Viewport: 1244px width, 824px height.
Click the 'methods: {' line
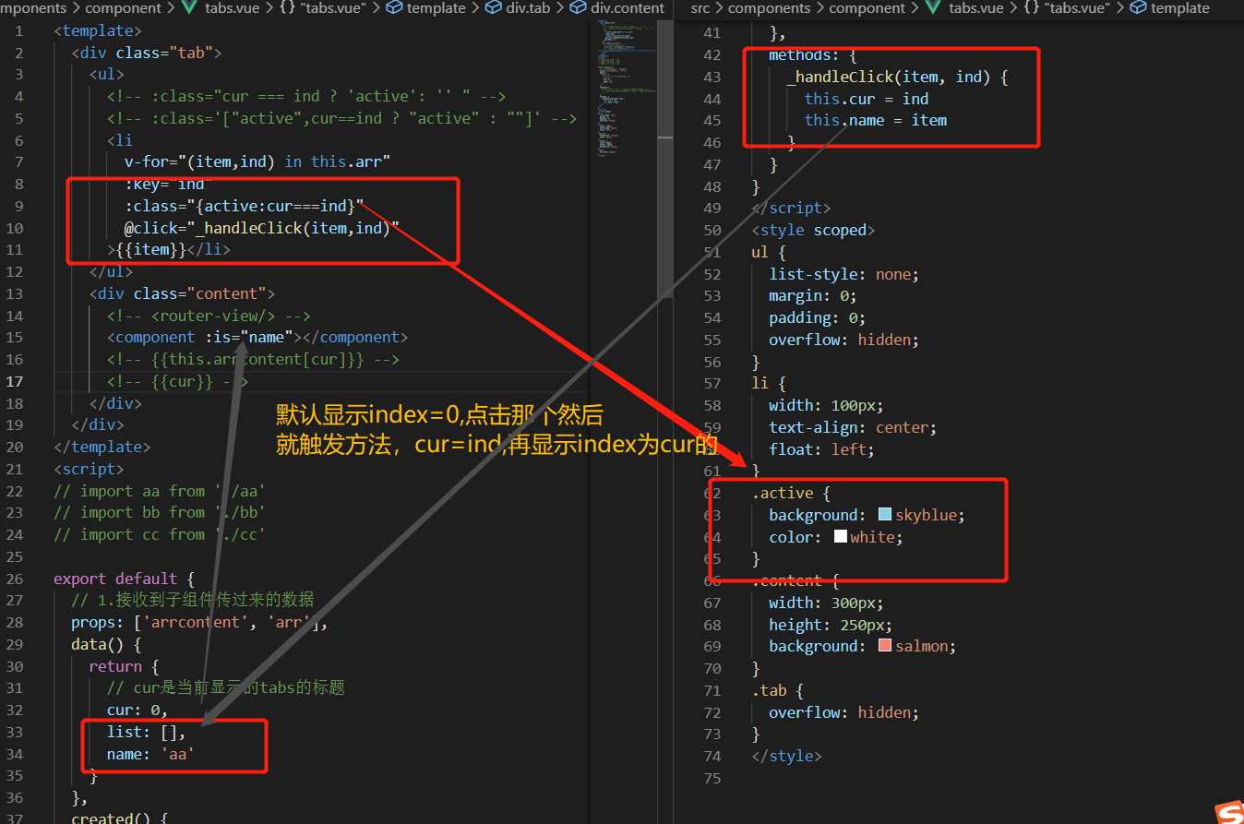click(x=813, y=54)
